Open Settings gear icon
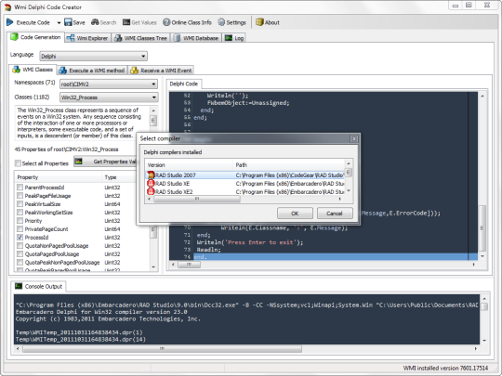 coord(221,22)
